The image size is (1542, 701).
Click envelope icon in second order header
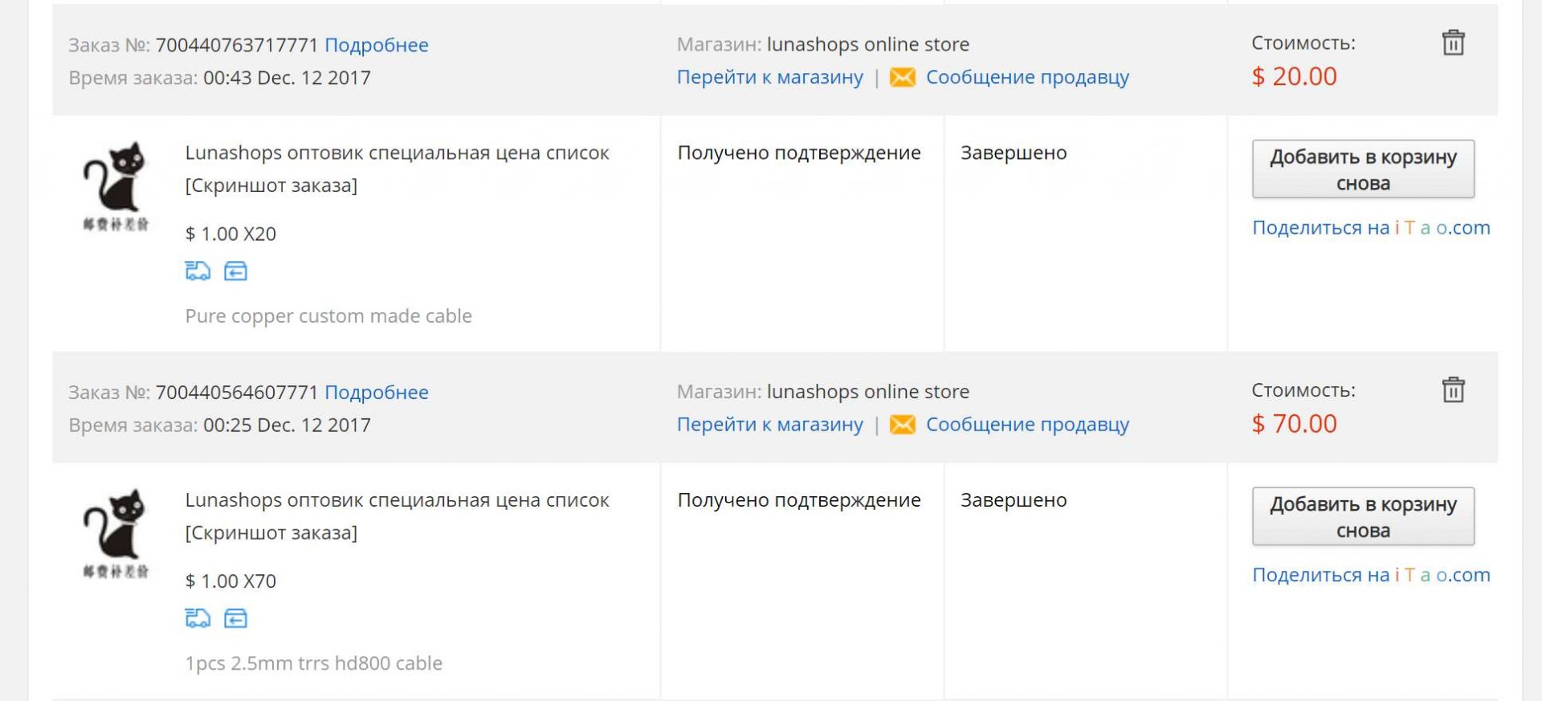point(902,425)
